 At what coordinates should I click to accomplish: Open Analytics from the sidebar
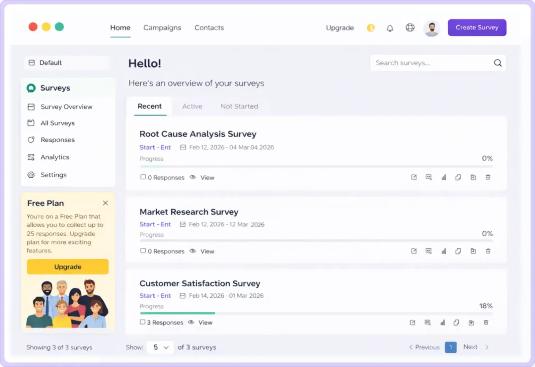[55, 157]
